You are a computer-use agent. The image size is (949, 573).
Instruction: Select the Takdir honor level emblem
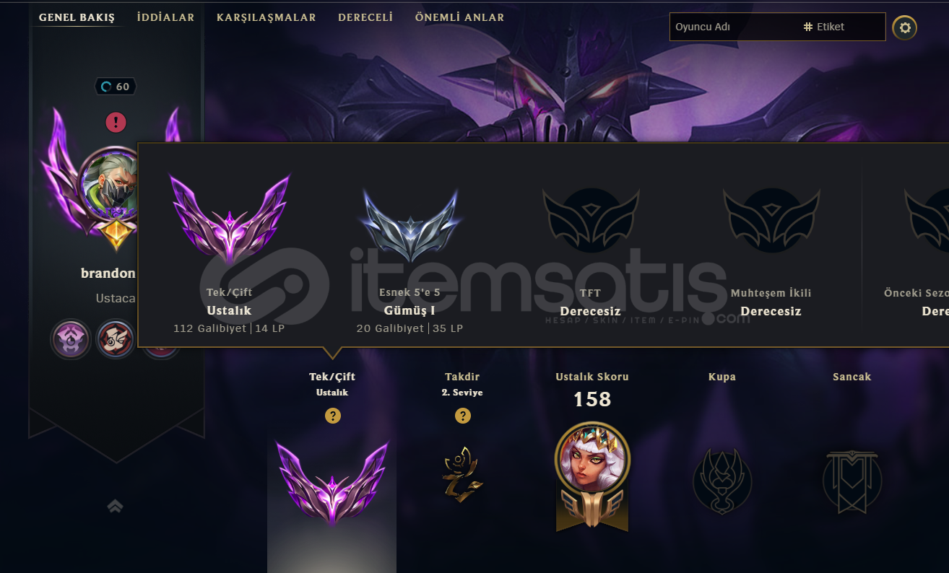point(462,473)
